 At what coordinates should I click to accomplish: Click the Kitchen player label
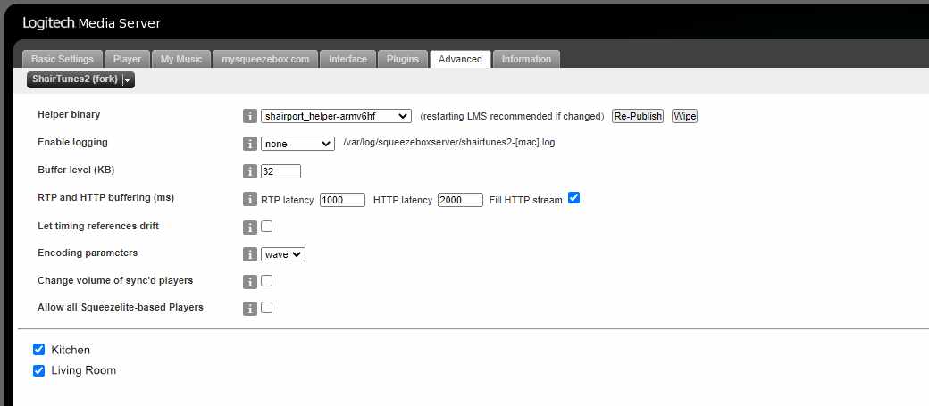click(71, 350)
